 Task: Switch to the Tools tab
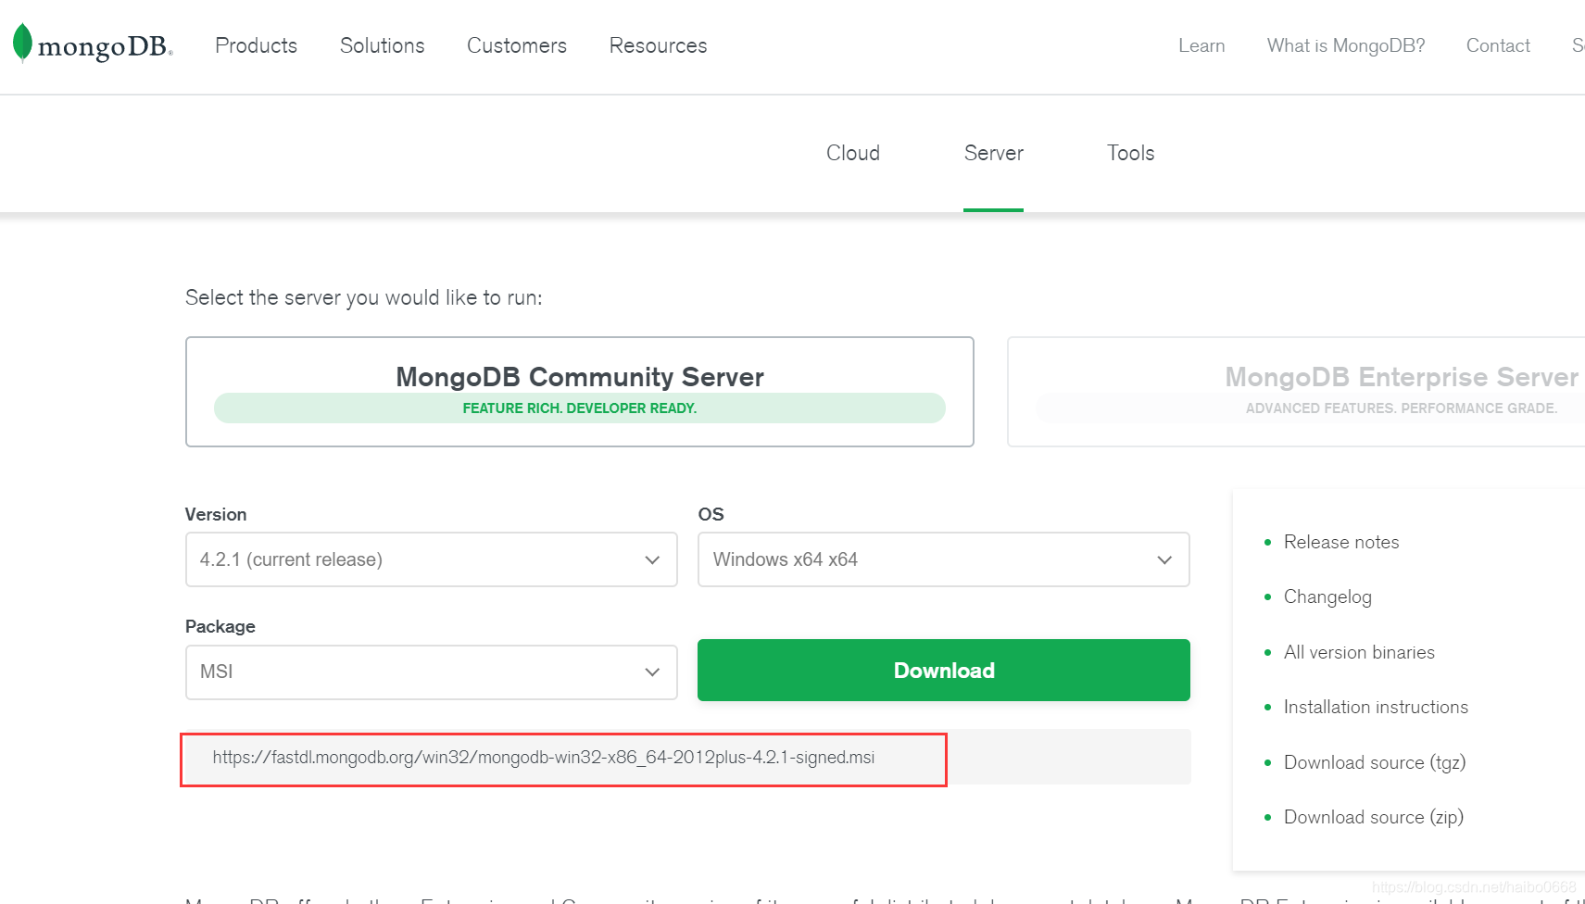pos(1129,153)
